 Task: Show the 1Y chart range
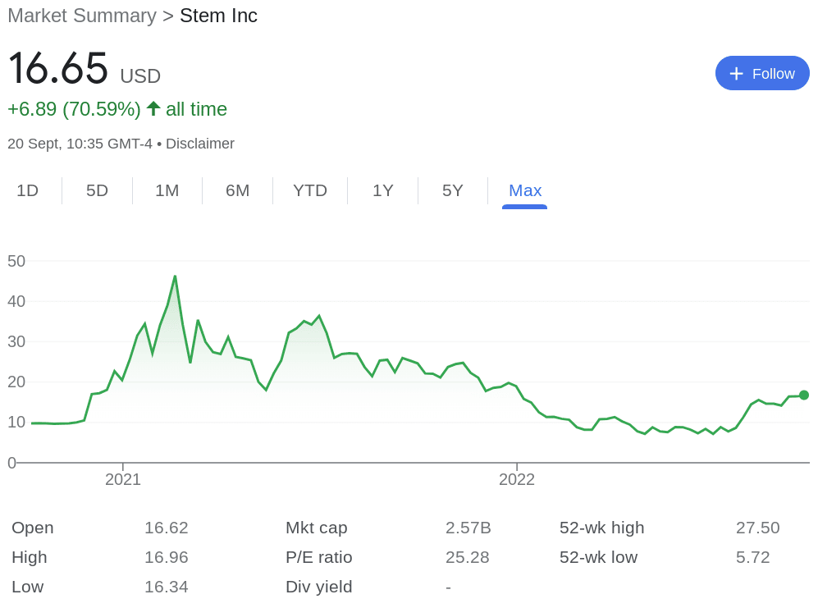tap(383, 190)
